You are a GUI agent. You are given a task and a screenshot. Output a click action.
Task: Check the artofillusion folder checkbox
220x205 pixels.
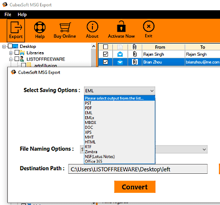[x=23, y=65]
